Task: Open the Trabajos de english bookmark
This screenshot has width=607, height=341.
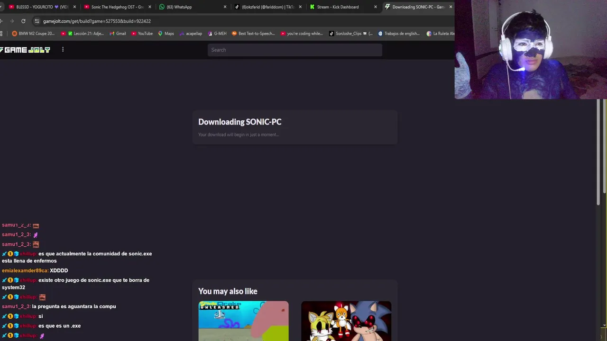Action: click(x=399, y=34)
